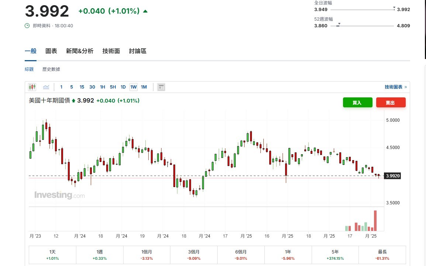Open the 技術圖表 expanded chart link
The image size is (426, 266).
click(x=395, y=87)
